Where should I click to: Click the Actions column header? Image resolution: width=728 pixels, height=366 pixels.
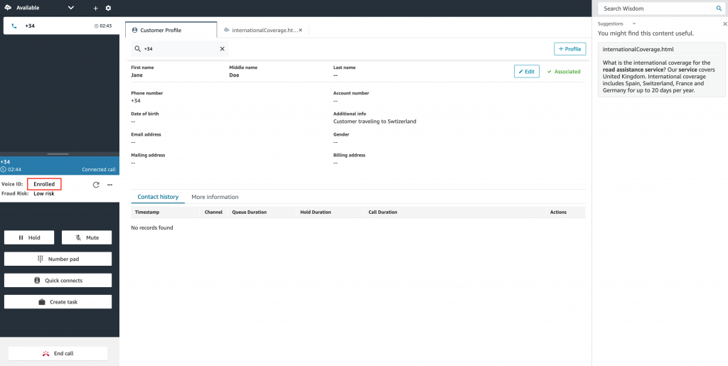[x=558, y=212]
